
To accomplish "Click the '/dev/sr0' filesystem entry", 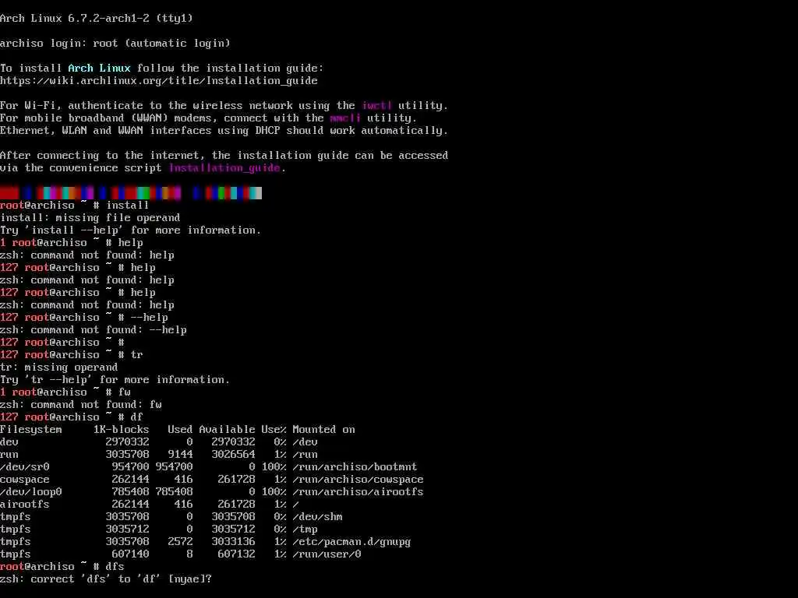I will [x=25, y=467].
